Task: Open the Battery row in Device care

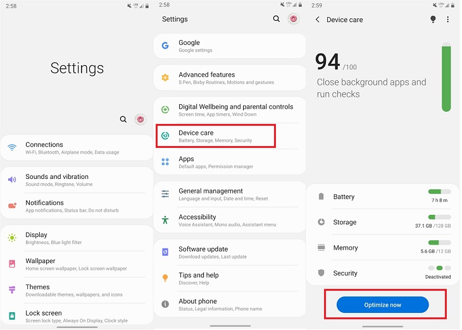Action: tap(383, 197)
